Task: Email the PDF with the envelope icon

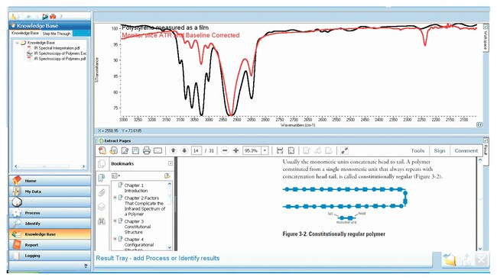Action: pos(158,150)
